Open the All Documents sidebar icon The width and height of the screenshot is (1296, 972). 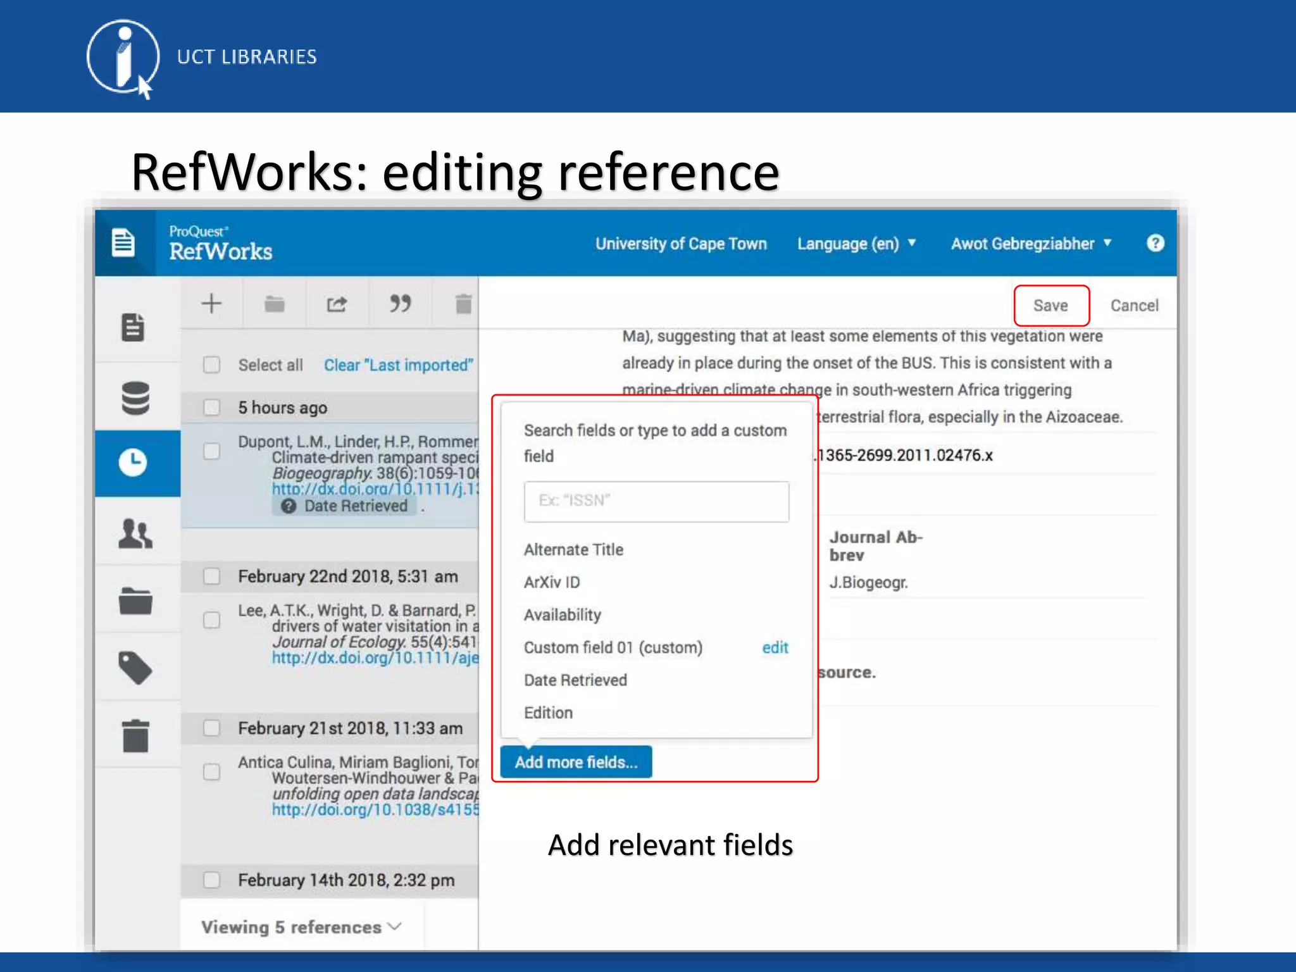133,328
